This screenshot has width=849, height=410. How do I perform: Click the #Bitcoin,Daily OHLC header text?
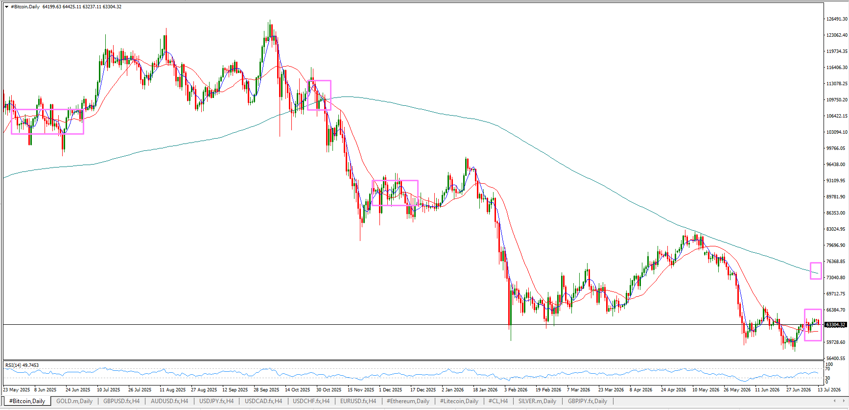[x=66, y=7]
